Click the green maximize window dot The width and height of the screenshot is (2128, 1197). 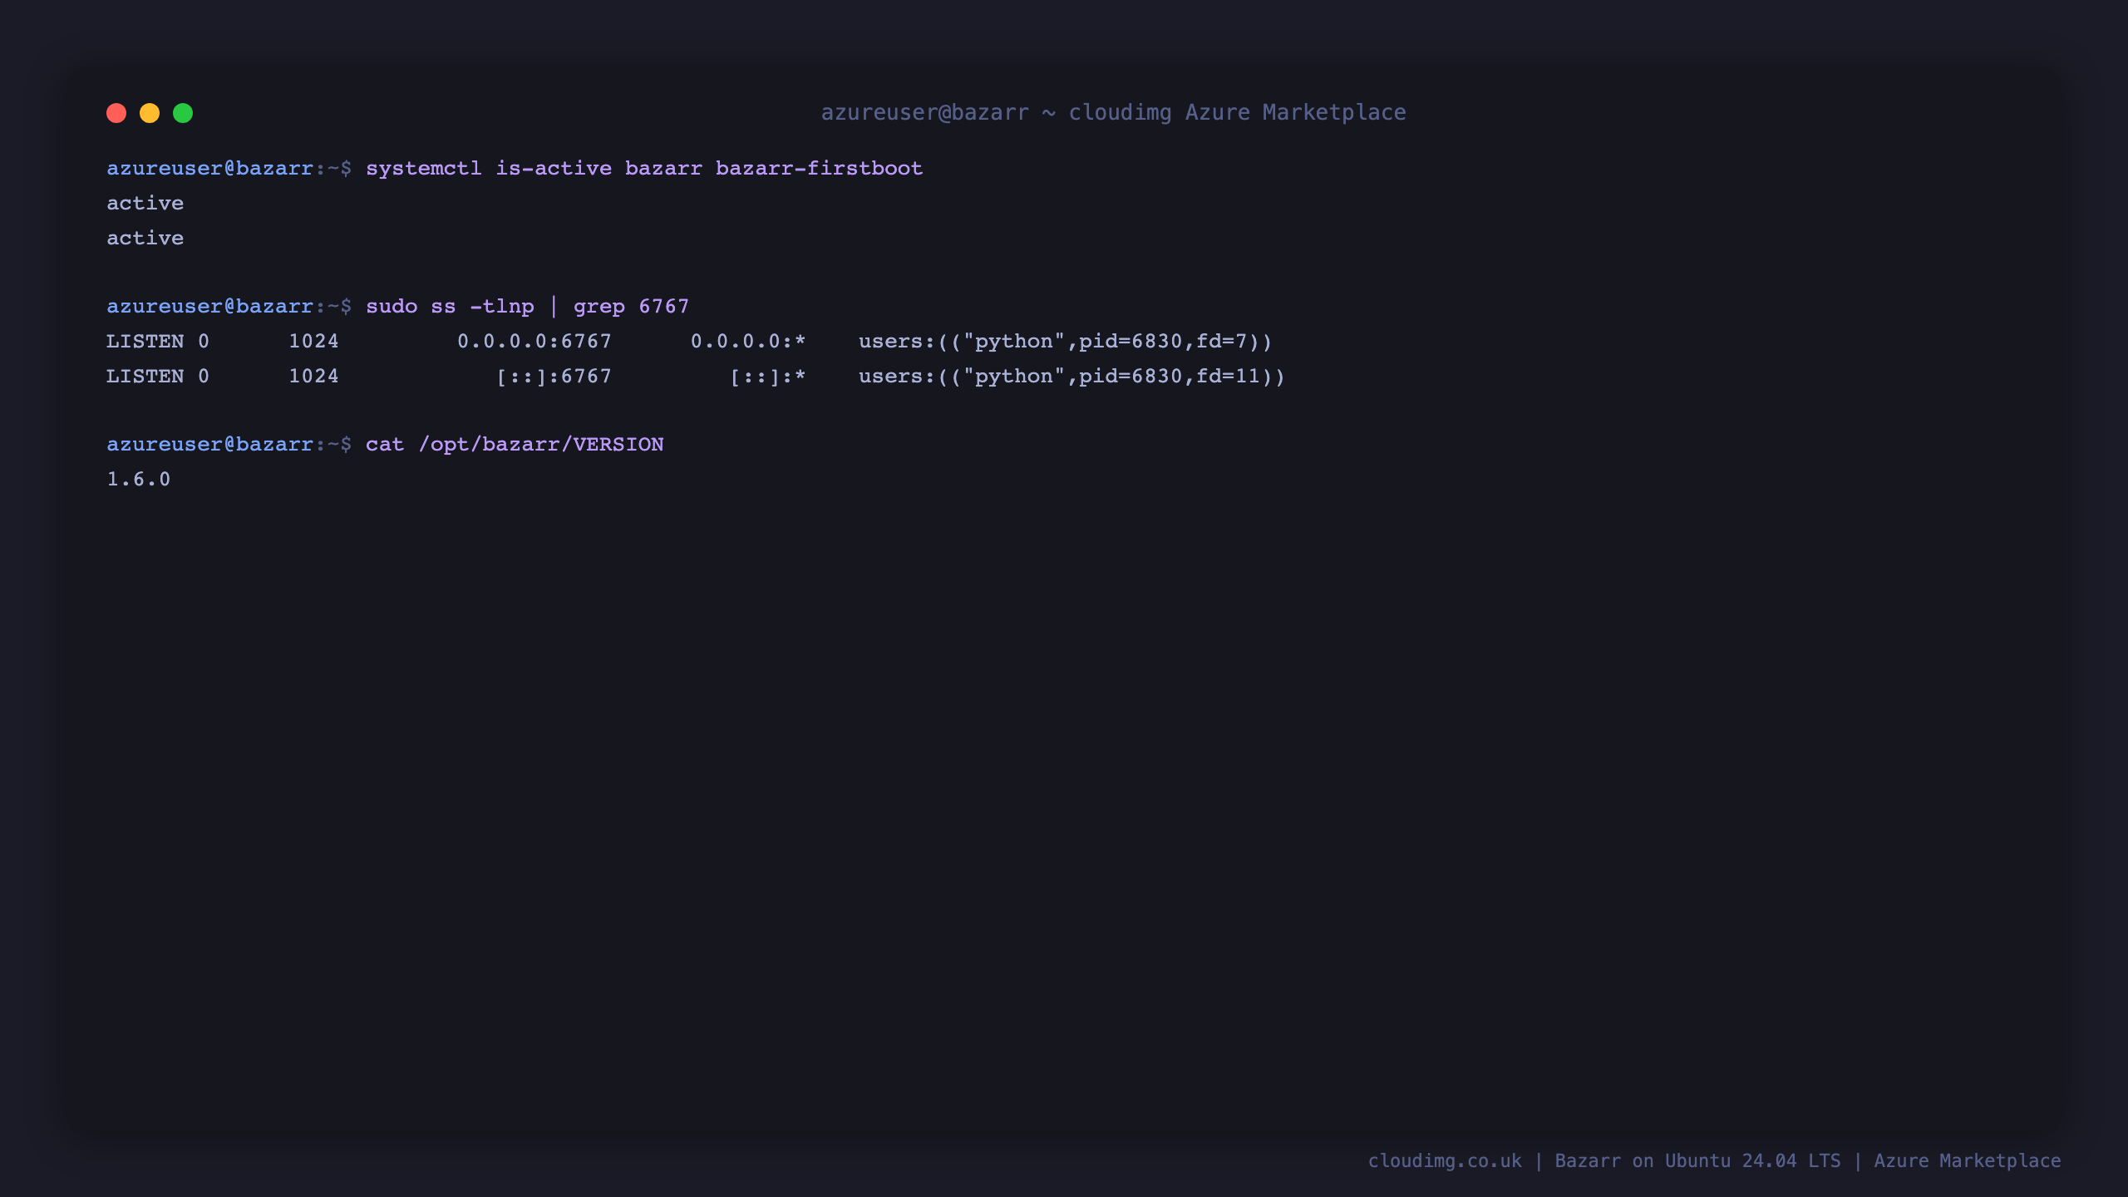183,113
